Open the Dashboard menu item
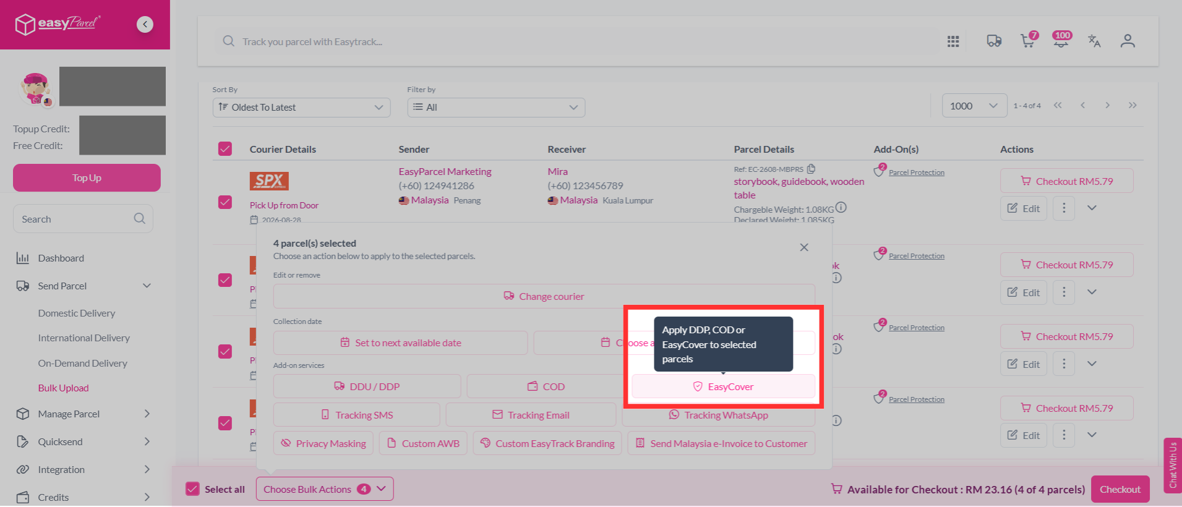 click(x=61, y=258)
